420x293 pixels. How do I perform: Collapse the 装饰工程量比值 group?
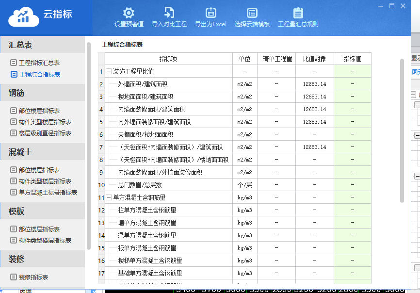tap(109, 71)
